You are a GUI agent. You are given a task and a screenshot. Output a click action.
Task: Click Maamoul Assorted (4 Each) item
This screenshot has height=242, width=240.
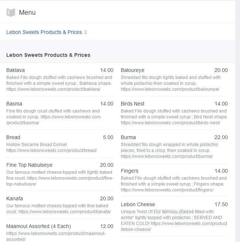click(x=38, y=226)
